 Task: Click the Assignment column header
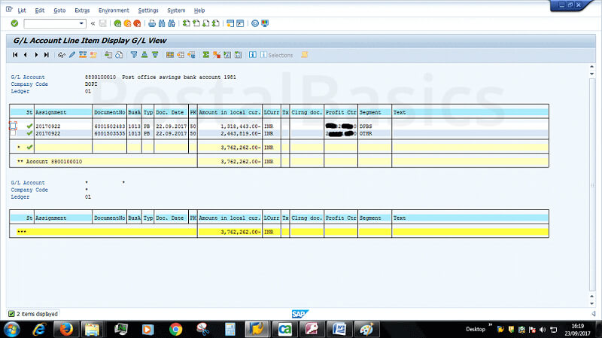tap(51, 112)
